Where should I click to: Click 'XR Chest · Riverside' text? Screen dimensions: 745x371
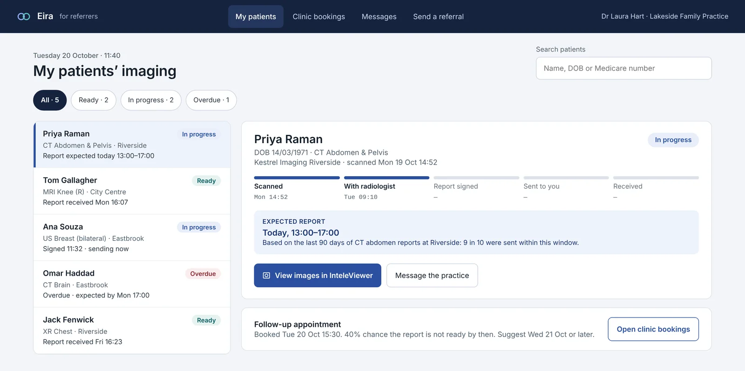(75, 331)
